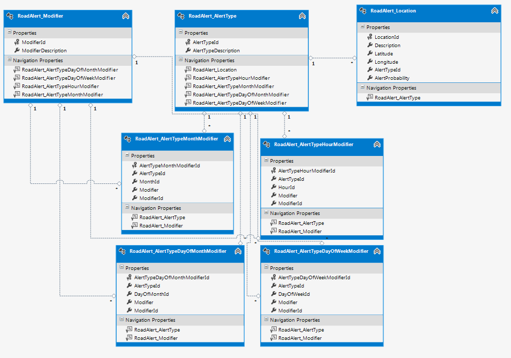511x358 pixels.
Task: Select MonthId property in AlertTypeMonthModifier
Action: [x=149, y=182]
